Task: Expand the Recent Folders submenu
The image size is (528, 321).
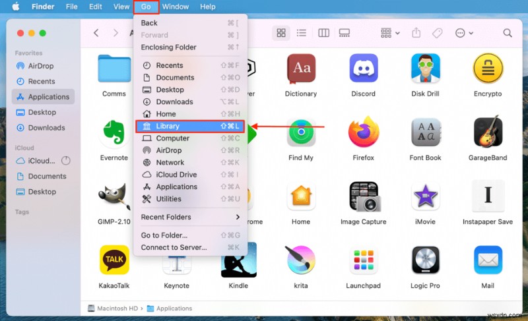Action: (190, 217)
